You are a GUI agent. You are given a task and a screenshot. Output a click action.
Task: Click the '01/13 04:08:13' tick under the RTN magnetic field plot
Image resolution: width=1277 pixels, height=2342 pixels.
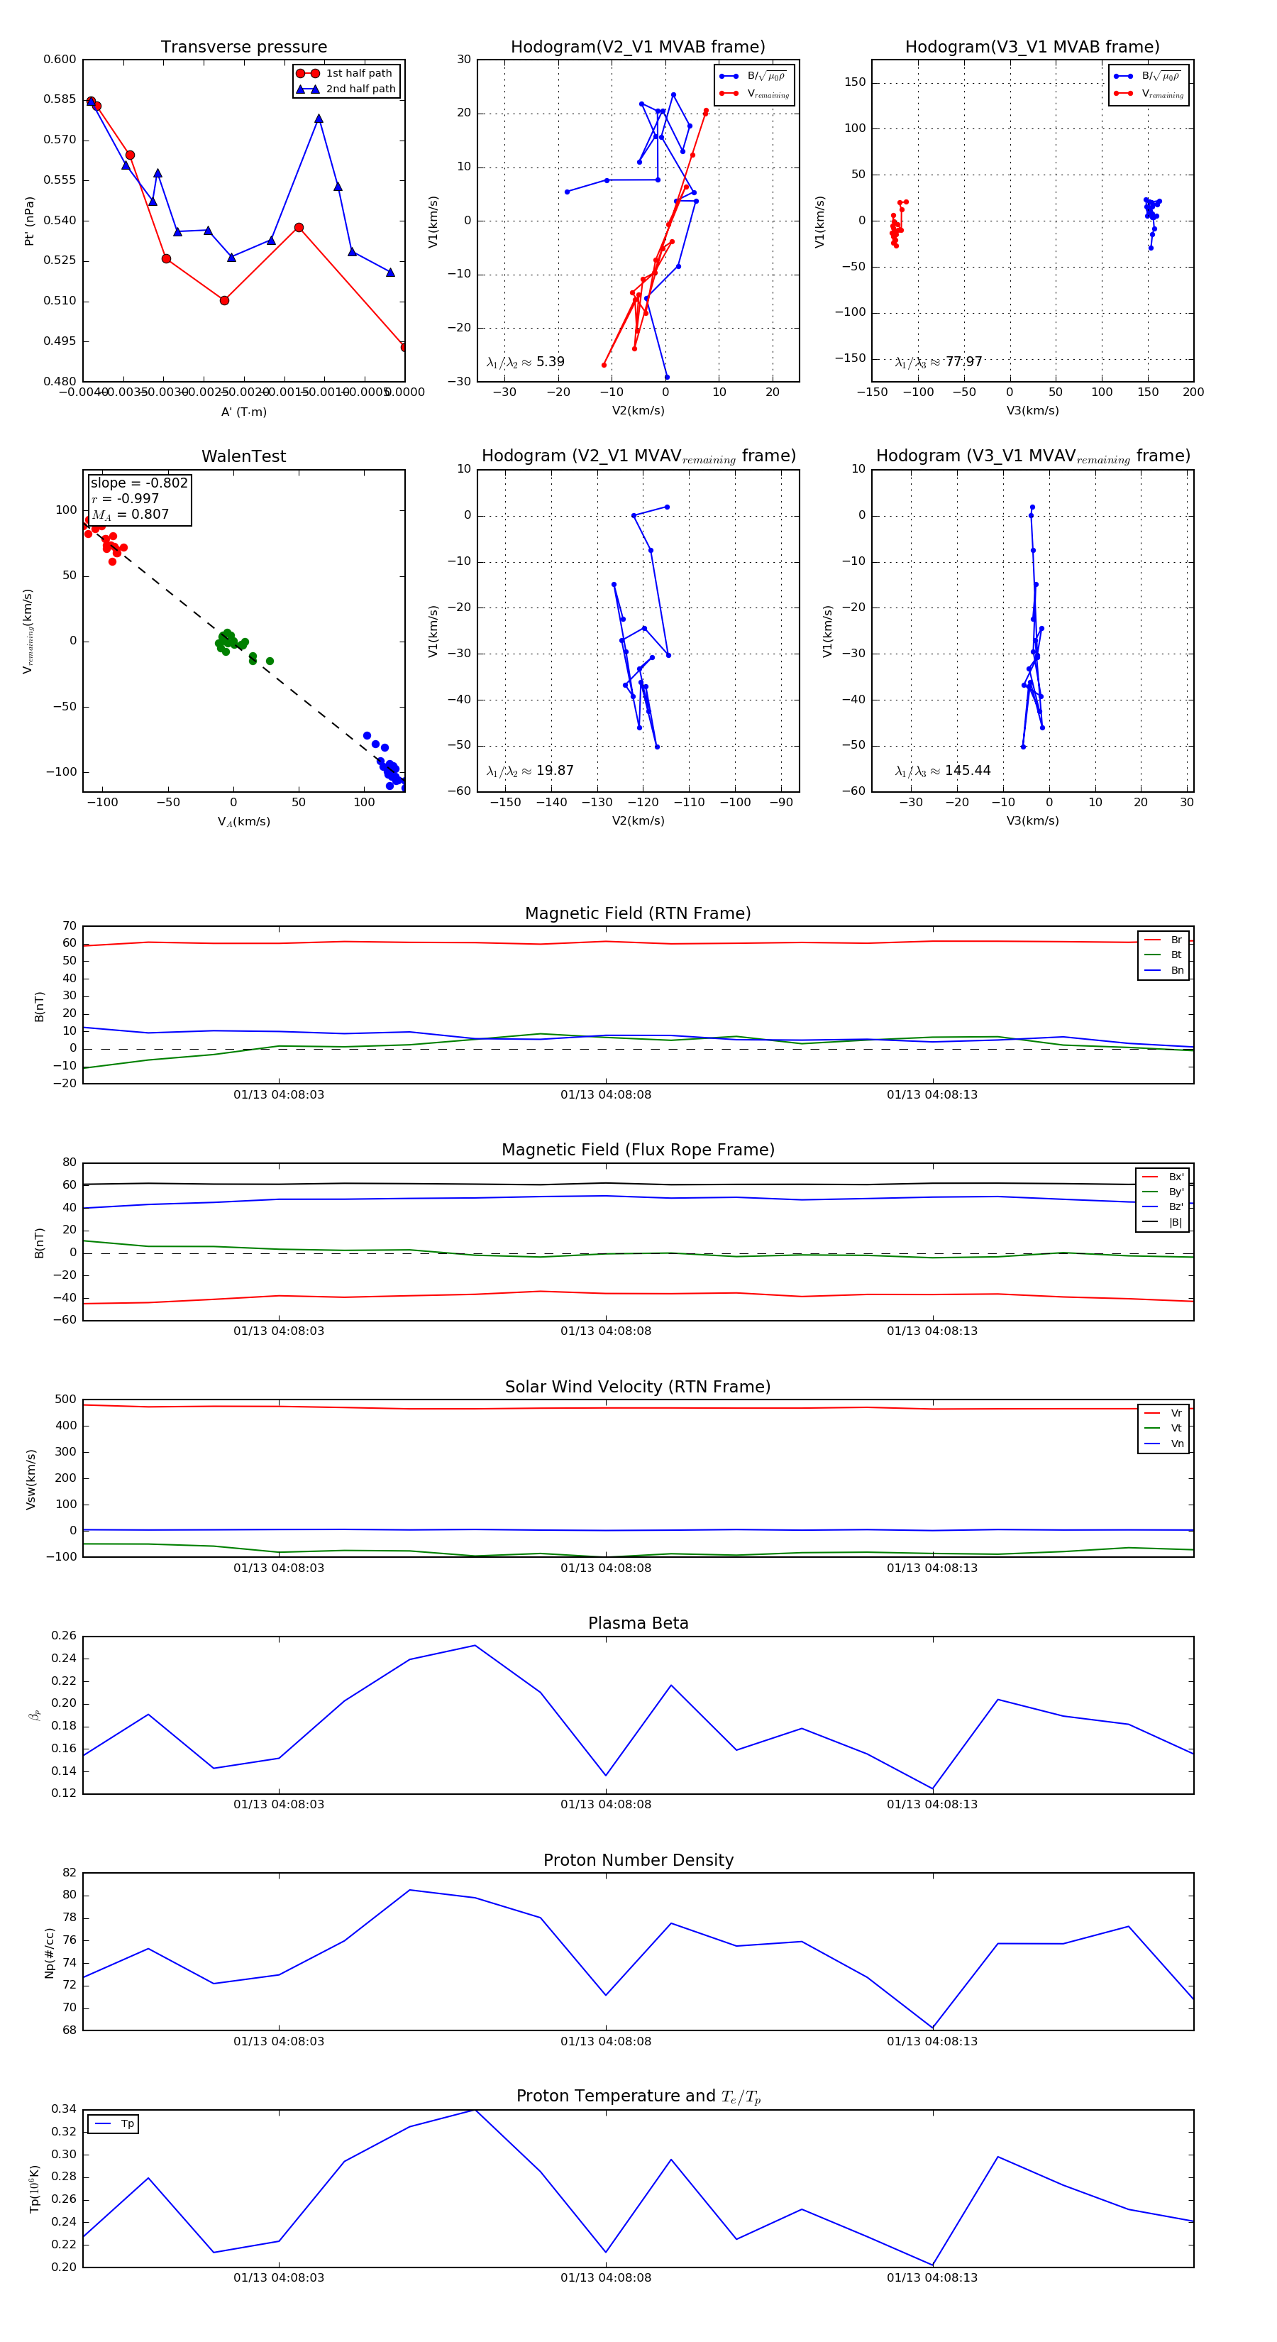[932, 1094]
